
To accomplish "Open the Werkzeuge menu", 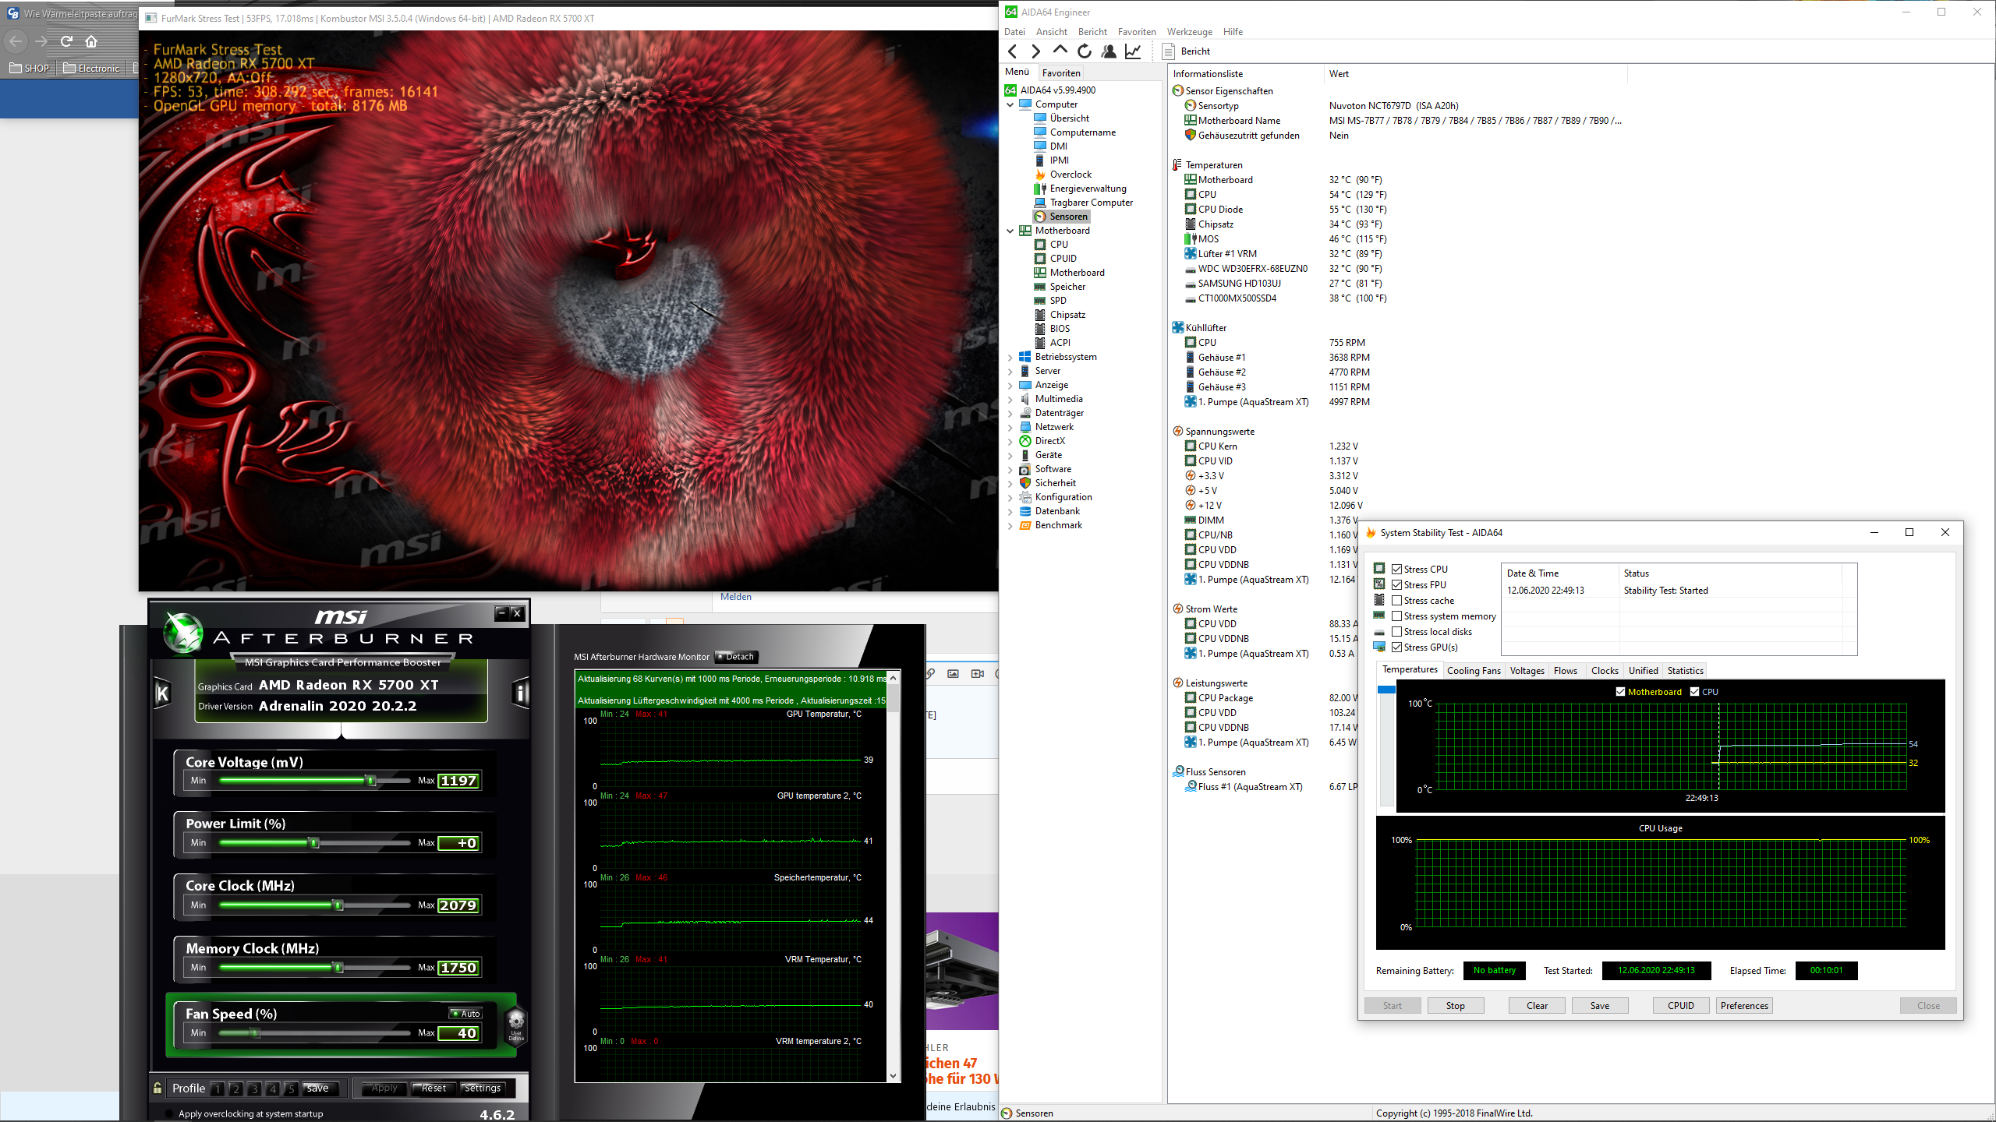I will 1189,32.
